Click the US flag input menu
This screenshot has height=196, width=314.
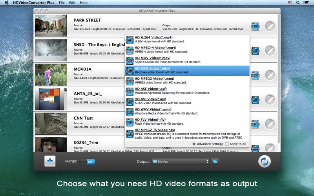290,3
